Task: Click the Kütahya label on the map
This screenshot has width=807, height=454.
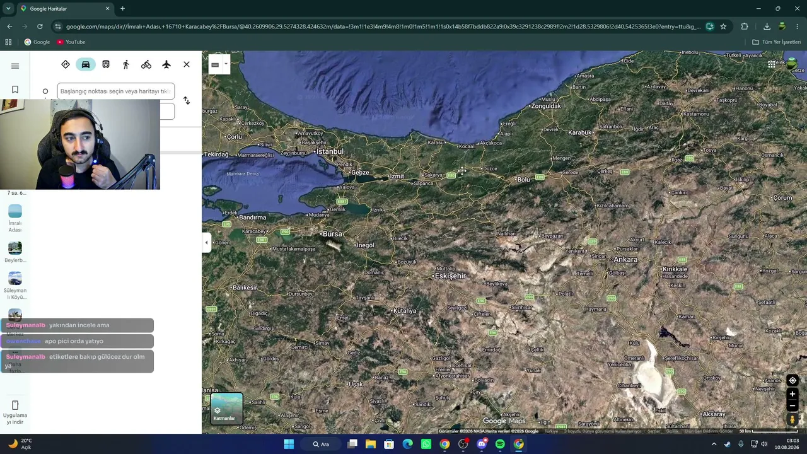Action: (x=404, y=311)
